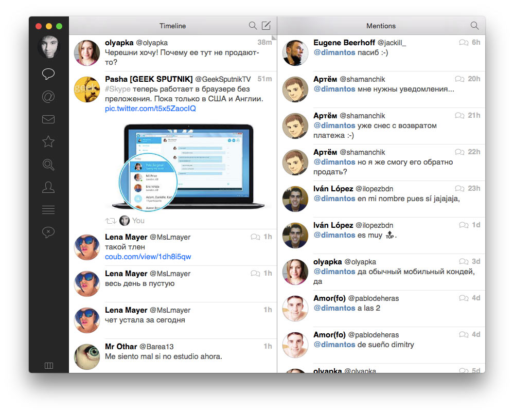
Task: Open the Skype laptop image preview
Action: pos(188,166)
